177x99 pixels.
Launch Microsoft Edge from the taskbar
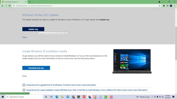(x=57, y=97)
